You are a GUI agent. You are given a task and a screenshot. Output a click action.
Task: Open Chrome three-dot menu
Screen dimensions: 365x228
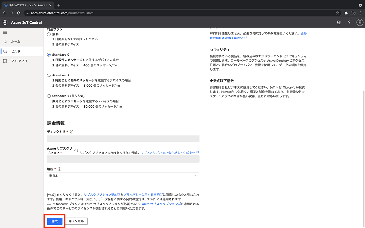(x=360, y=13)
